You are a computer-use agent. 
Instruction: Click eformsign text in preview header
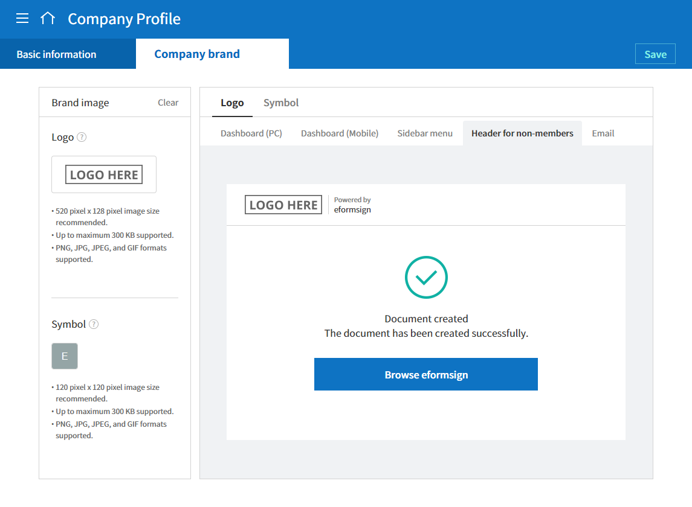(352, 210)
